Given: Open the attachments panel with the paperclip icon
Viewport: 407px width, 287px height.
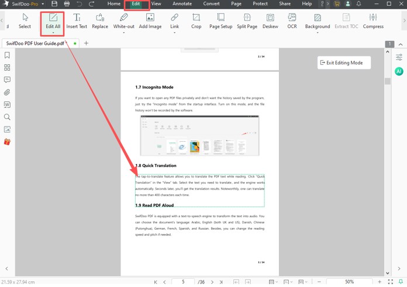Looking at the screenshot, I should pos(7,92).
